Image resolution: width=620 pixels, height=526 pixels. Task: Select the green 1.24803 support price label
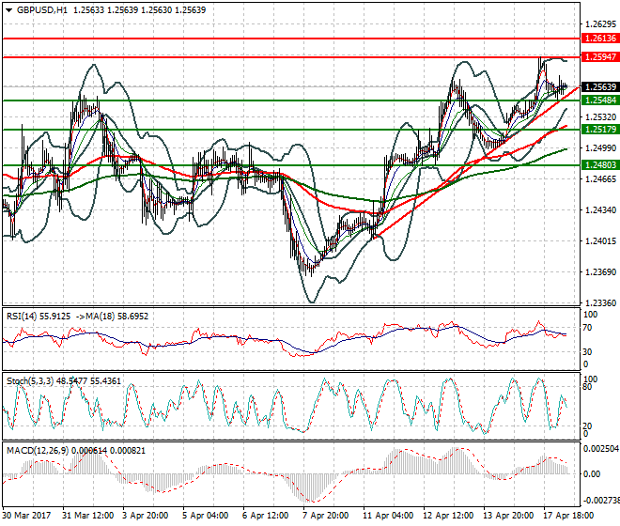(600, 165)
